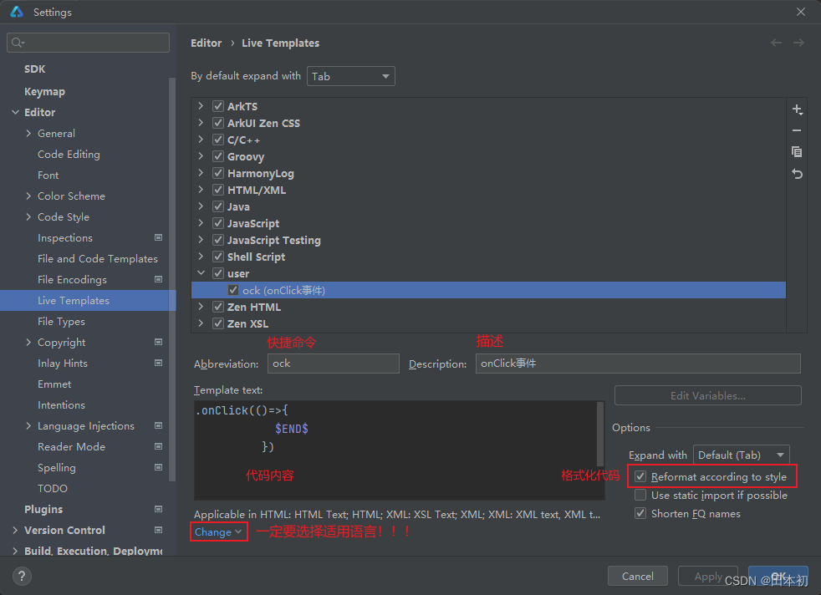Open the Emmet settings page
This screenshot has width=821, height=595.
(54, 384)
